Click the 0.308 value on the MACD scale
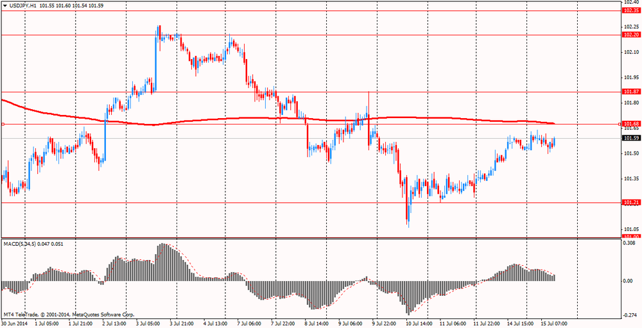642x328 pixels. click(x=630, y=243)
